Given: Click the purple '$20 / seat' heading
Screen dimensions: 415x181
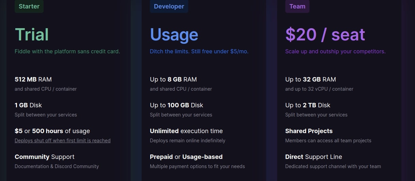Looking at the screenshot, I should [325, 35].
